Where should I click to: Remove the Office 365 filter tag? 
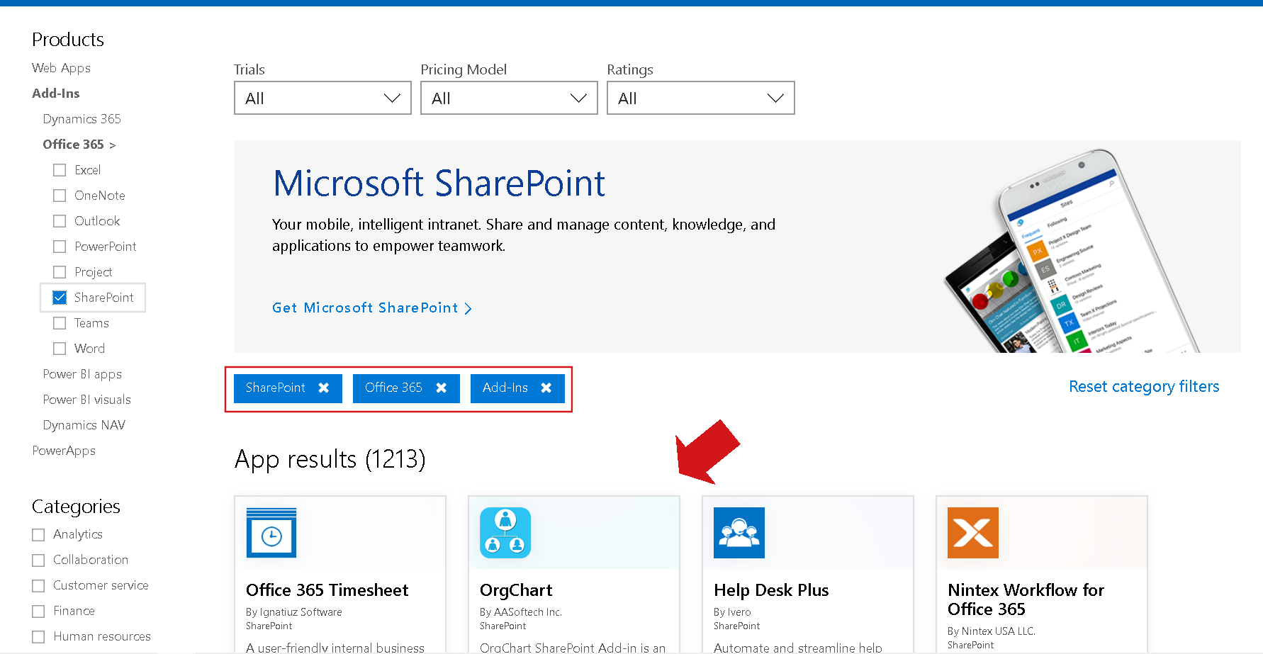(442, 388)
